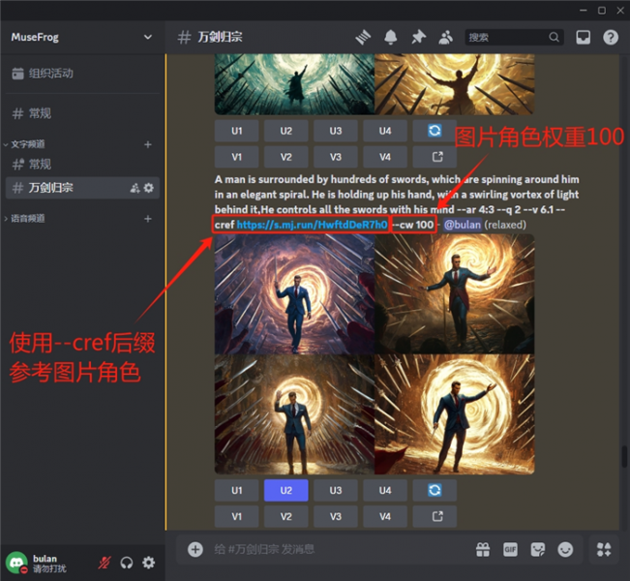Open the apps icon beside message bar

click(x=604, y=549)
